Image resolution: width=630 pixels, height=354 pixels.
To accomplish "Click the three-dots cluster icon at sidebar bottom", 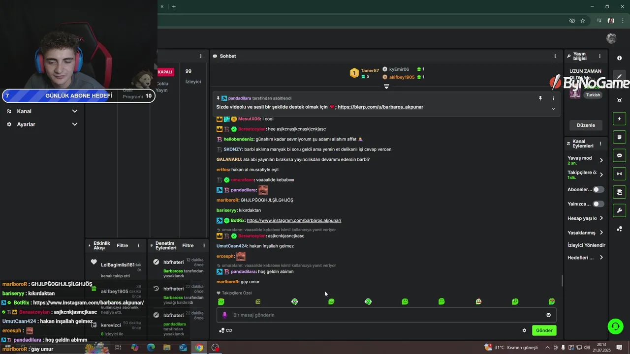I will click(x=619, y=229).
